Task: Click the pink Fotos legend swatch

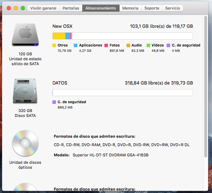Action: tap(106, 45)
